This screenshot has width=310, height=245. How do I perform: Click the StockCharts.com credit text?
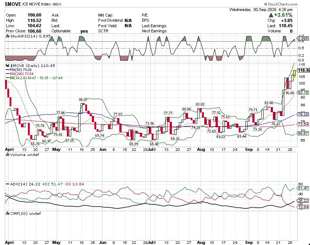[281, 4]
